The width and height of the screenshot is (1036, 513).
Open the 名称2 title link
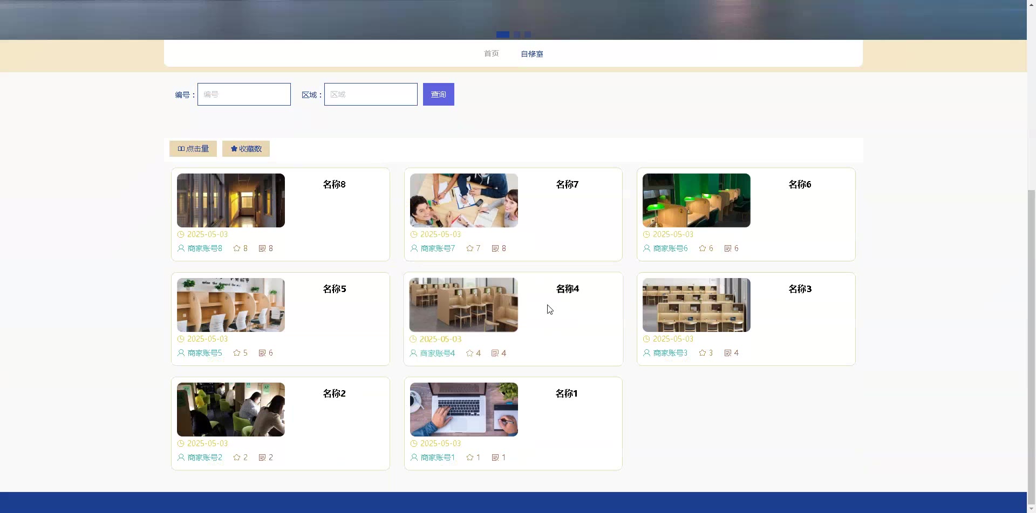pyautogui.click(x=335, y=393)
